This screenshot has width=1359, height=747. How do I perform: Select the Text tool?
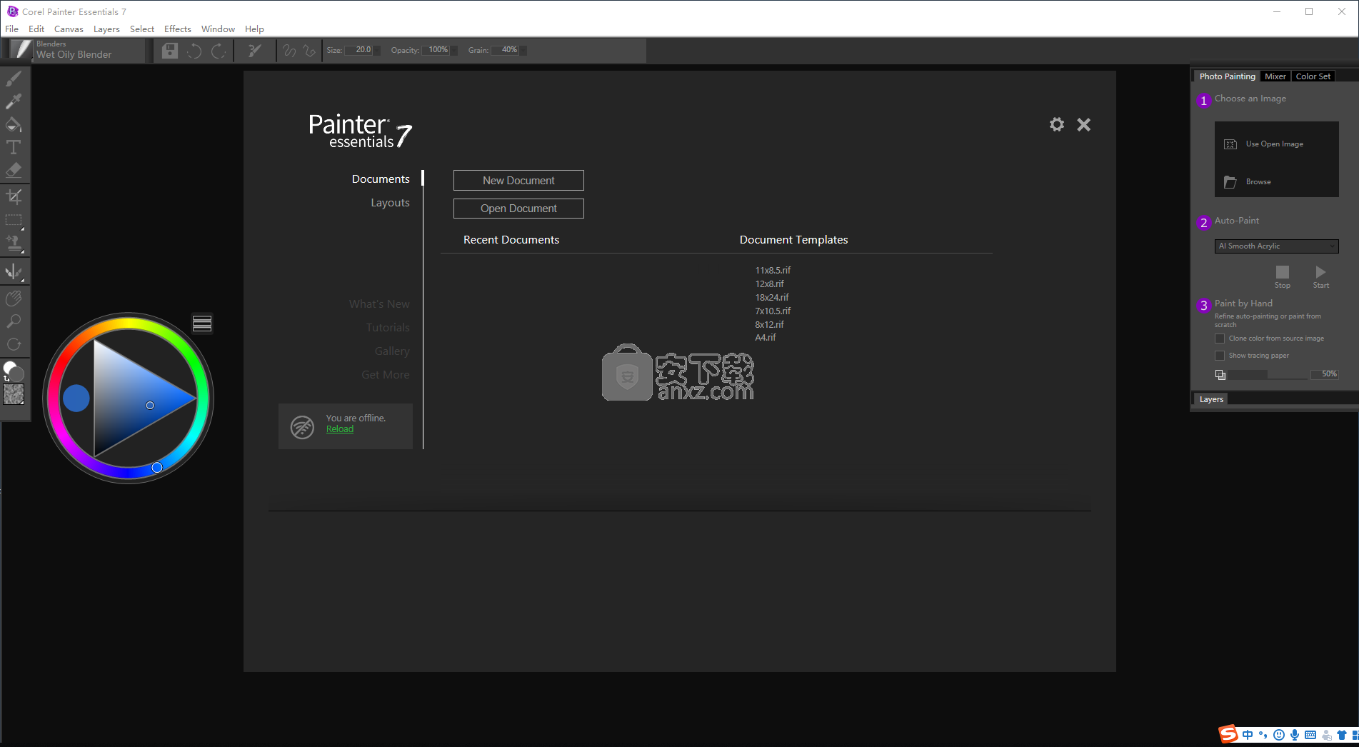14,147
